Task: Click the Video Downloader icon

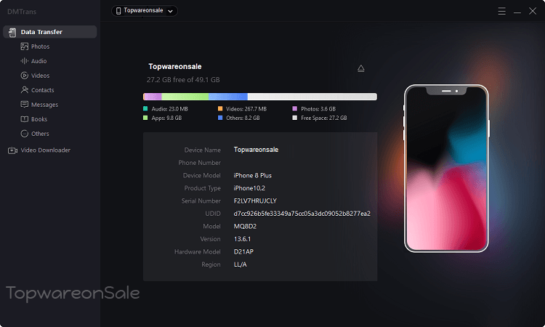Action: pos(12,150)
